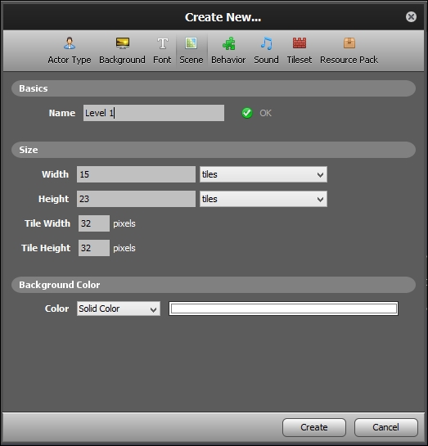Open the white background color swatch

click(283, 309)
